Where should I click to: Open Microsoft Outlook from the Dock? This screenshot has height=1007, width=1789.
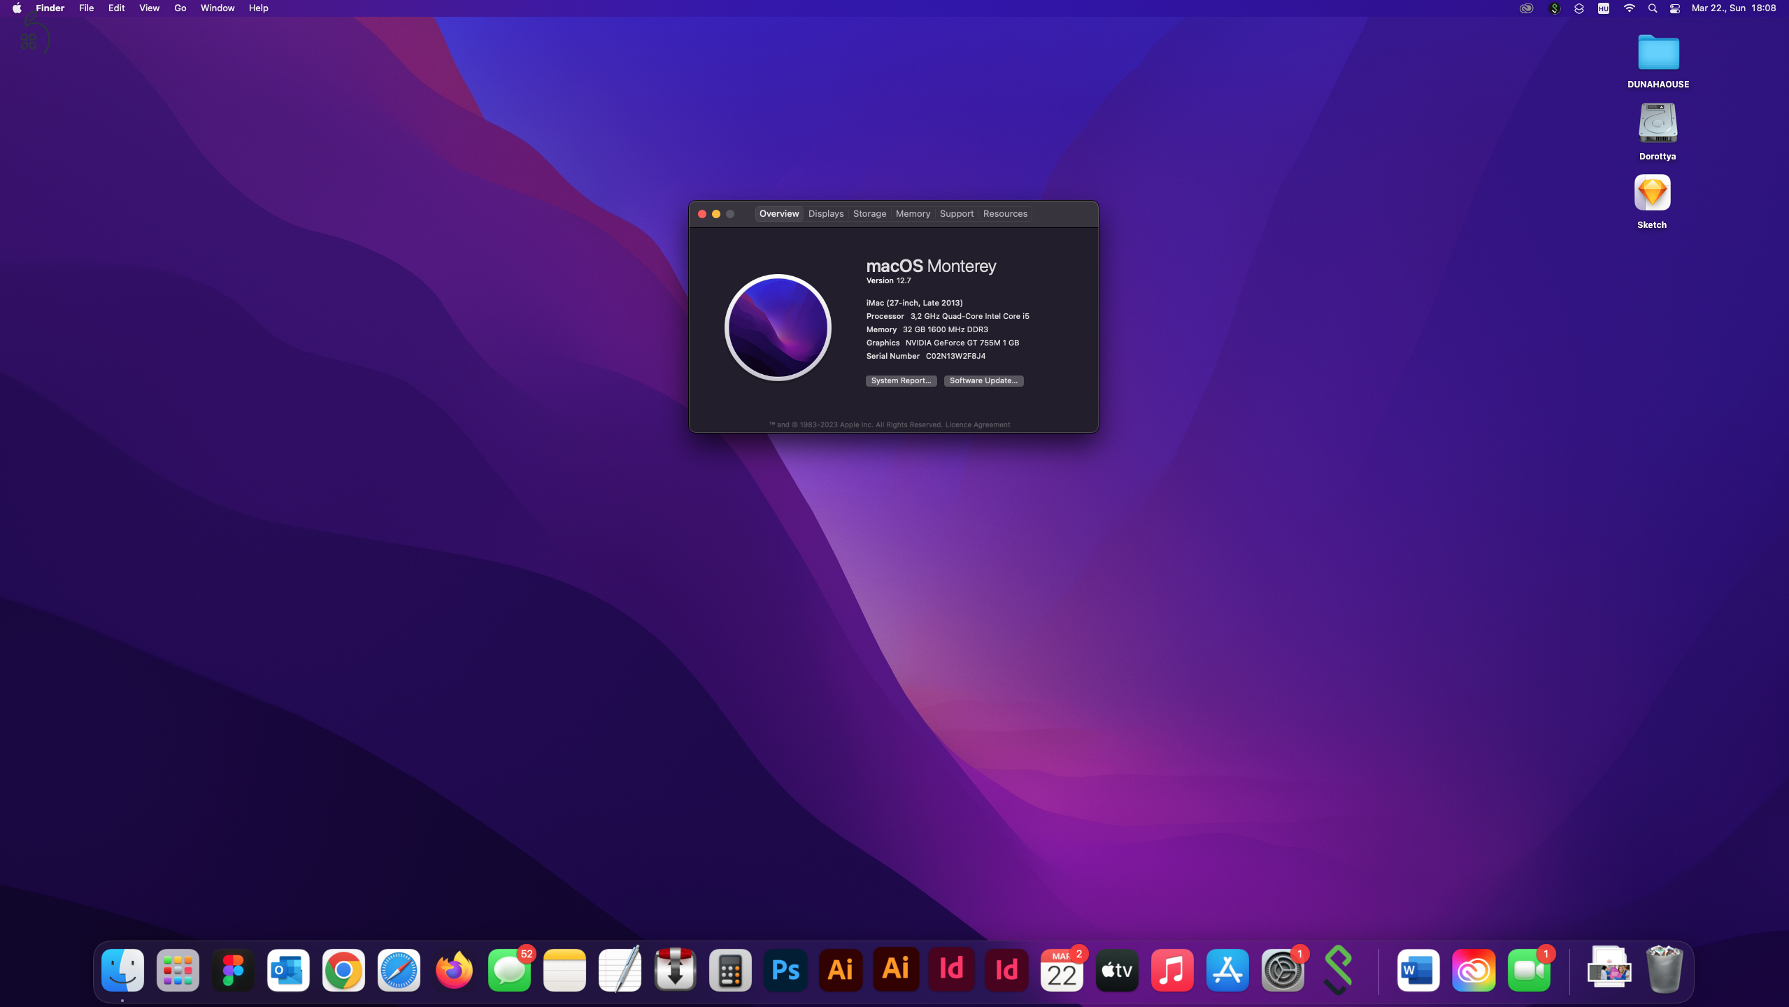(288, 970)
